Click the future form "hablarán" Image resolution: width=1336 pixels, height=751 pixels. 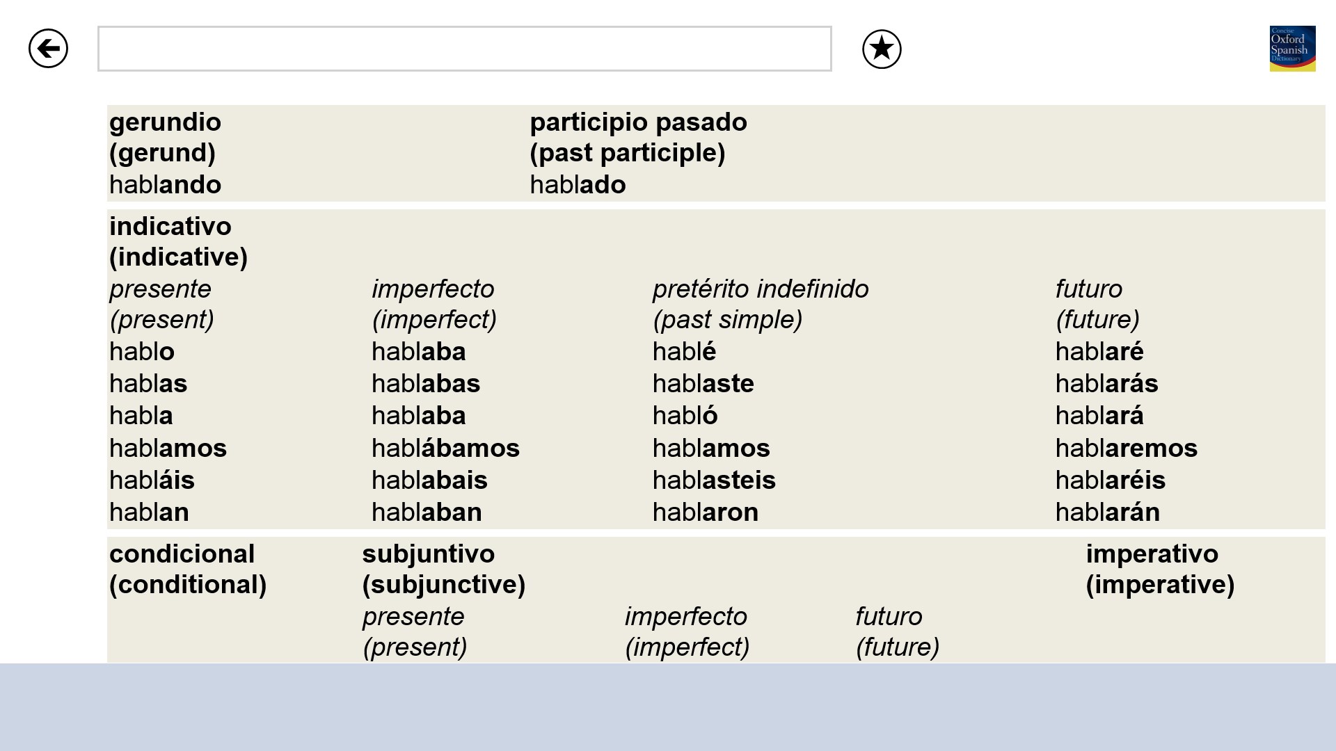[1107, 512]
